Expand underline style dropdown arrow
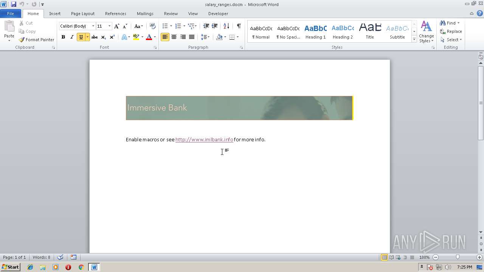The height and width of the screenshot is (272, 484). [x=87, y=37]
